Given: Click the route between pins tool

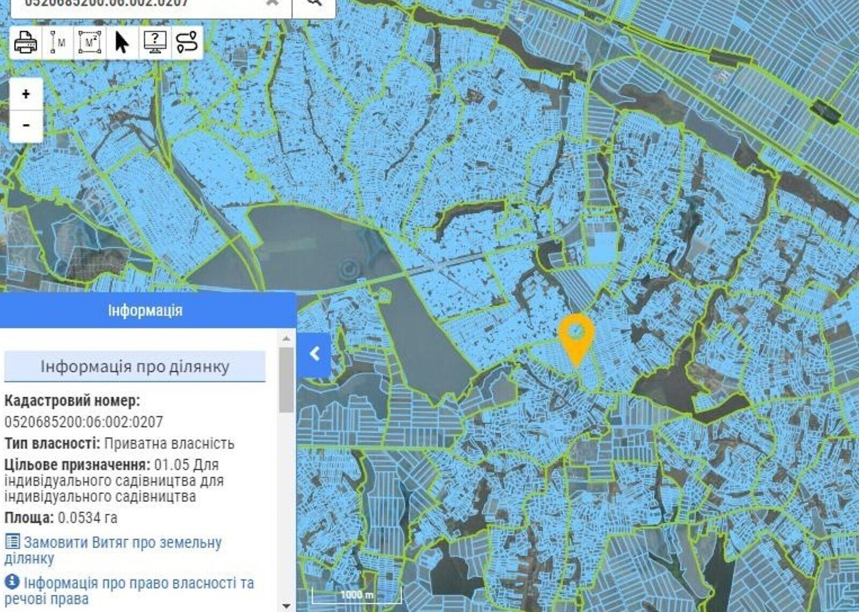Looking at the screenshot, I should tap(187, 42).
